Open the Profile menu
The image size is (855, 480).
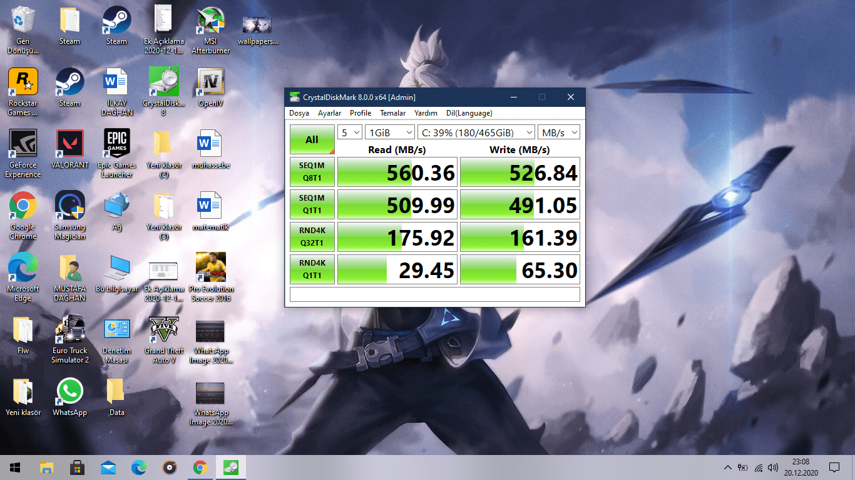pos(361,113)
